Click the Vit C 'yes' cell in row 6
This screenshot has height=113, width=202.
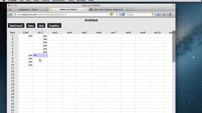[40, 52]
